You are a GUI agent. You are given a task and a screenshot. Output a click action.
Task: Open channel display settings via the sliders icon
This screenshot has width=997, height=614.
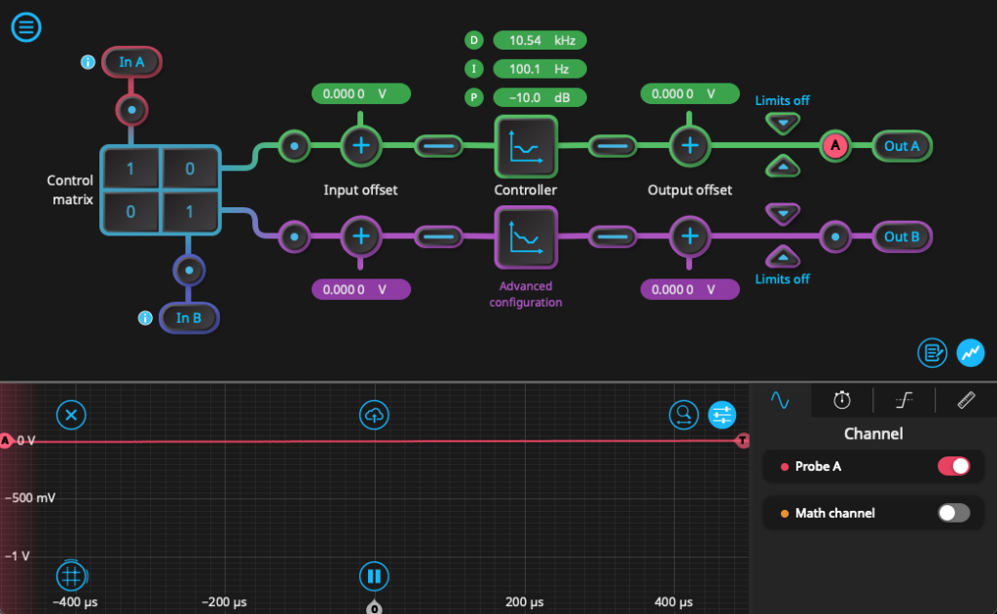720,415
